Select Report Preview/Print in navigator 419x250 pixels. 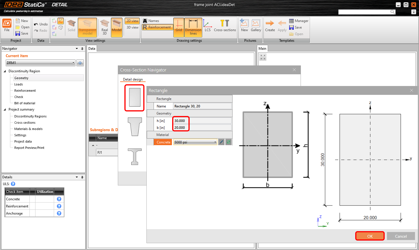pos(29,148)
